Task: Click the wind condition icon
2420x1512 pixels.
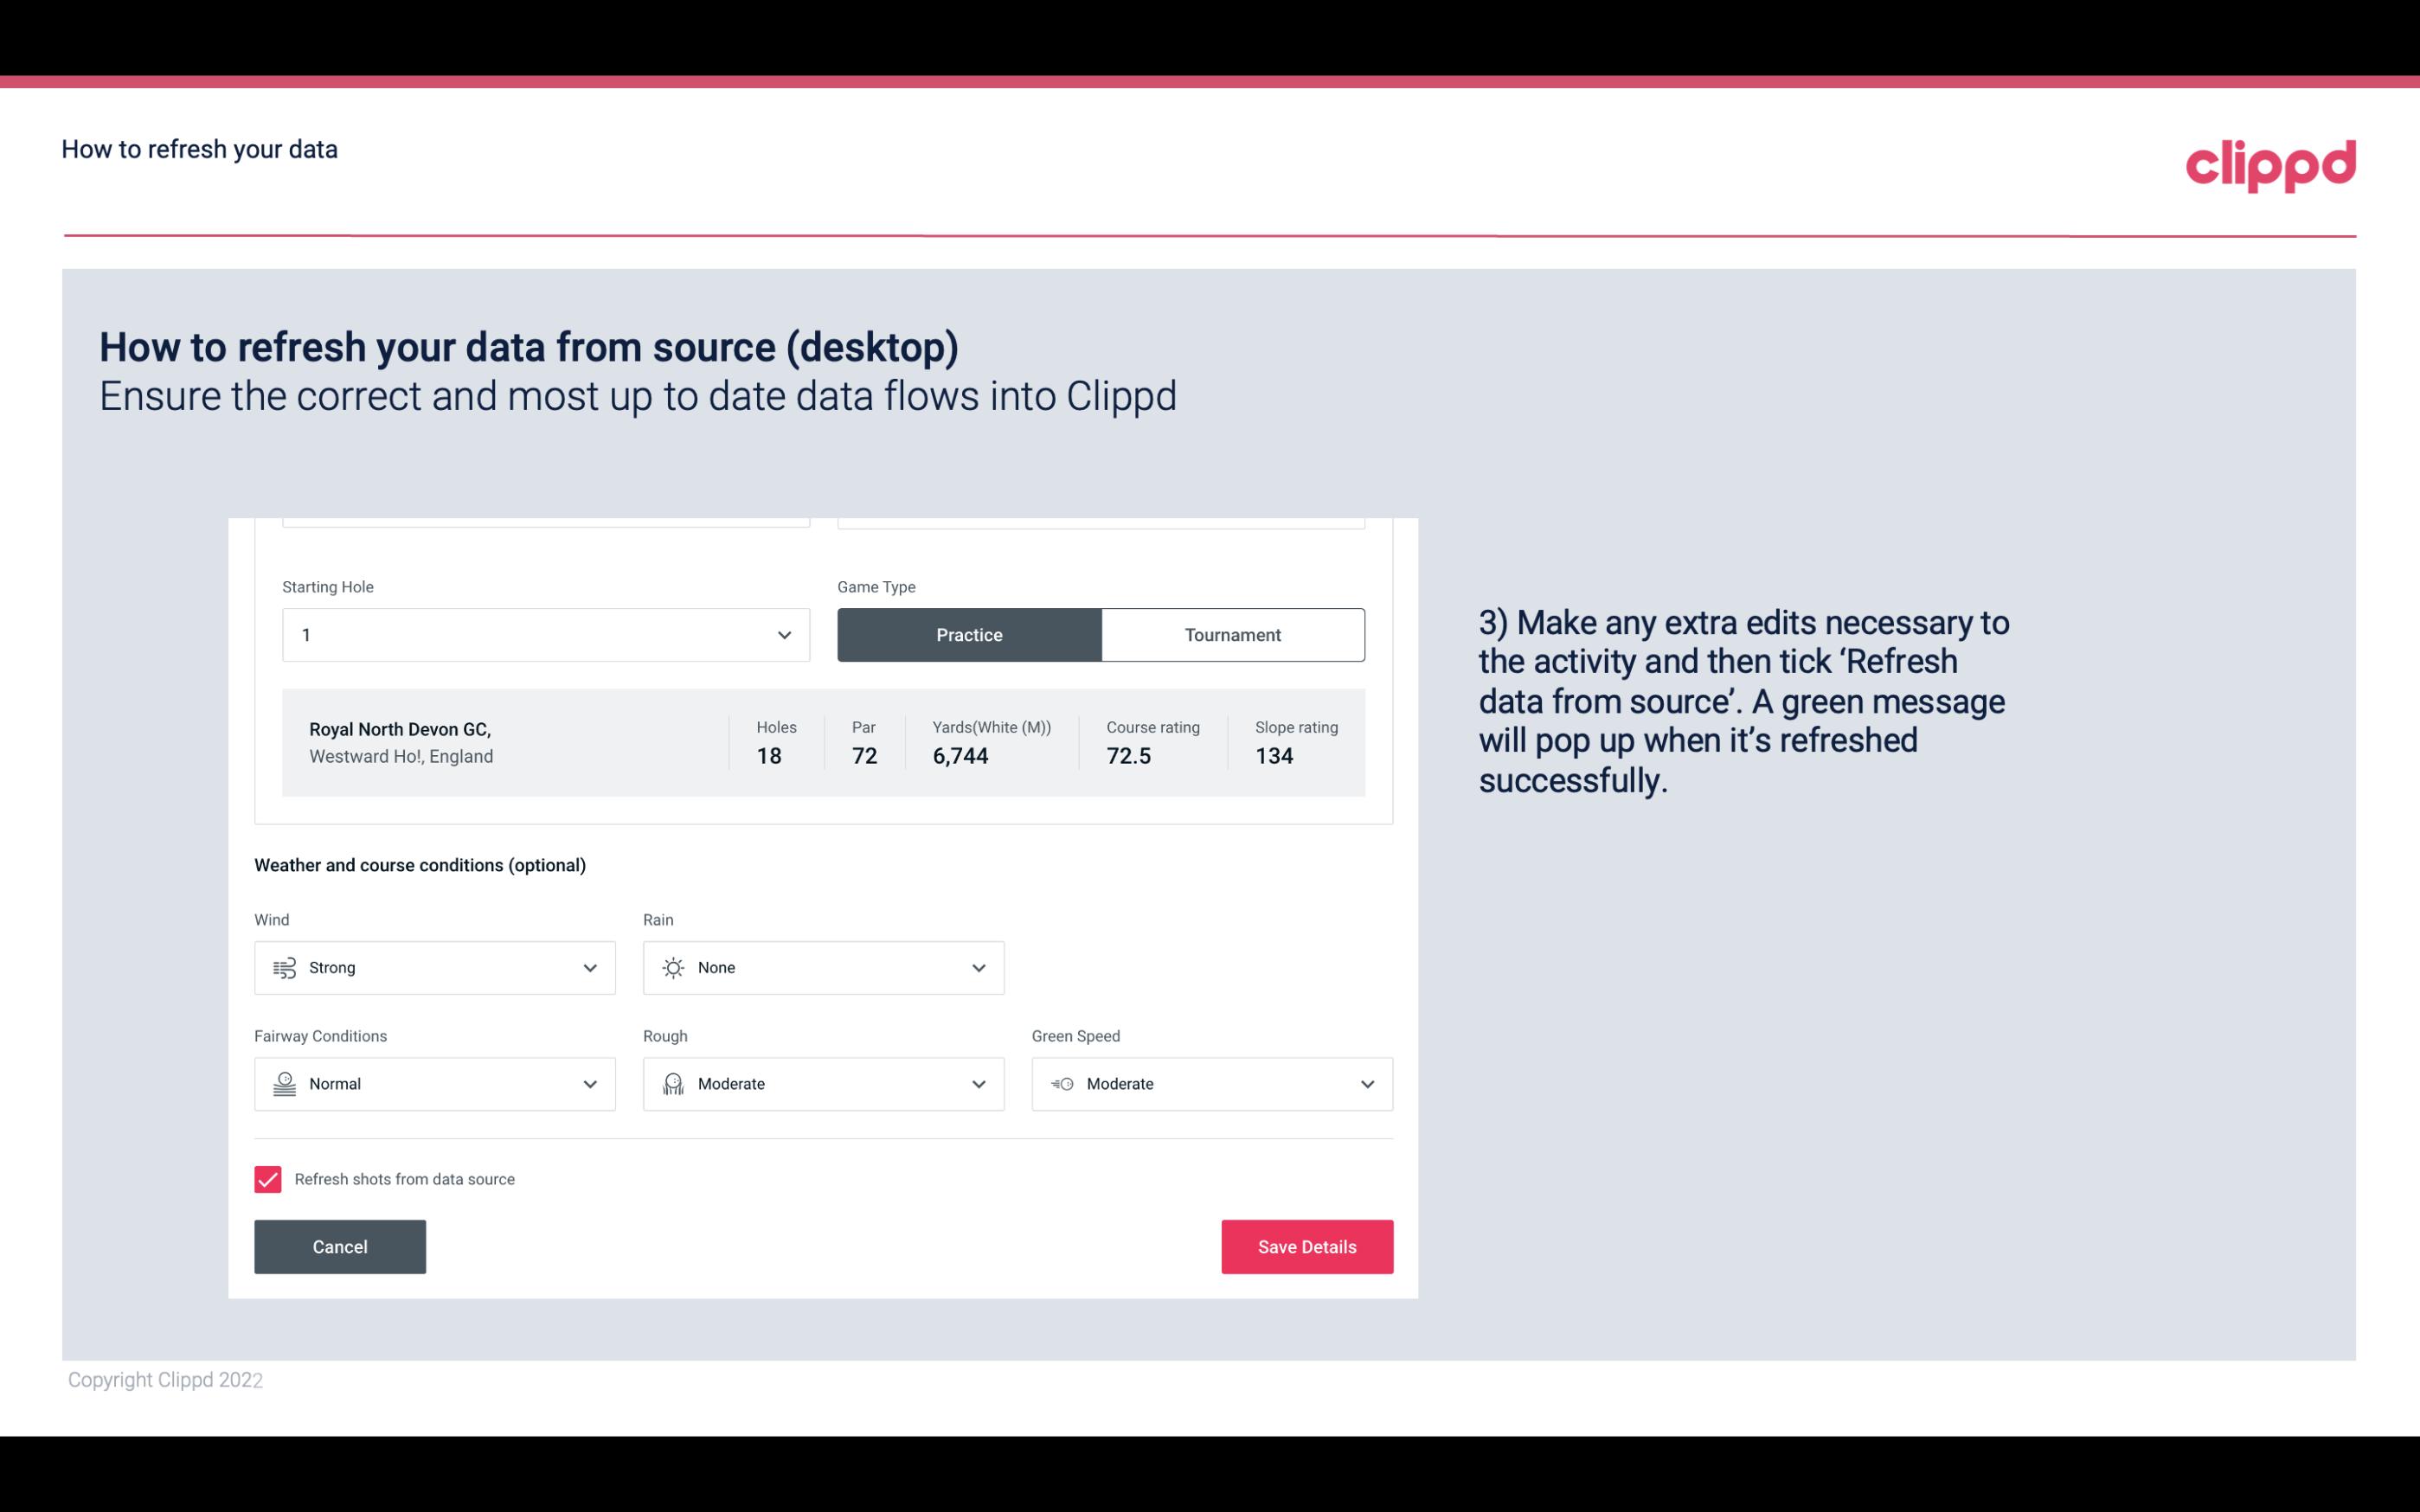Action: coord(282,967)
